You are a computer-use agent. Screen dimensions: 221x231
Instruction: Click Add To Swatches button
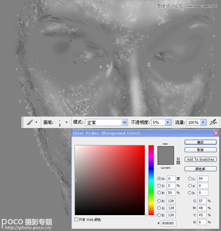200,159
